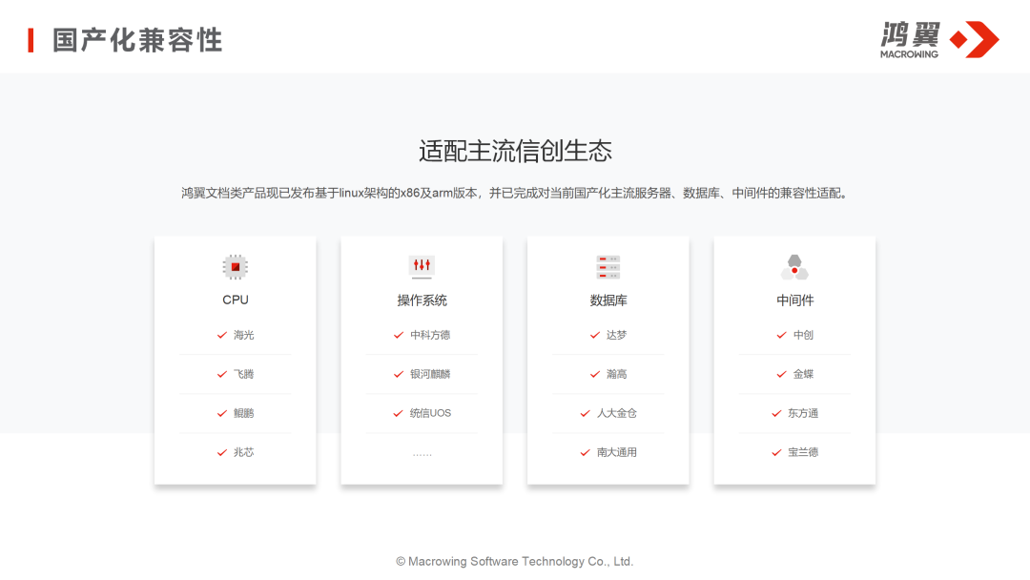Select the 宝兰德 text

point(803,452)
